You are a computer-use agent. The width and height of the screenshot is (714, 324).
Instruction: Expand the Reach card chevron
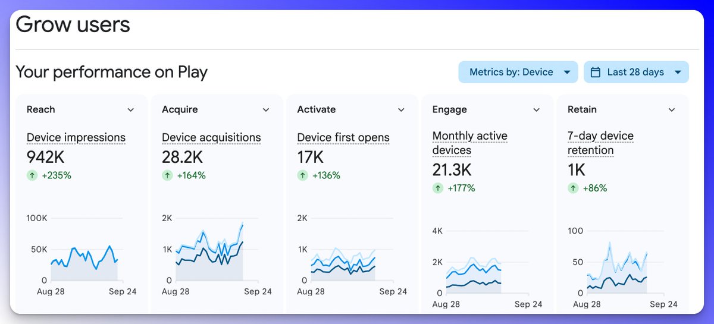[x=131, y=110]
